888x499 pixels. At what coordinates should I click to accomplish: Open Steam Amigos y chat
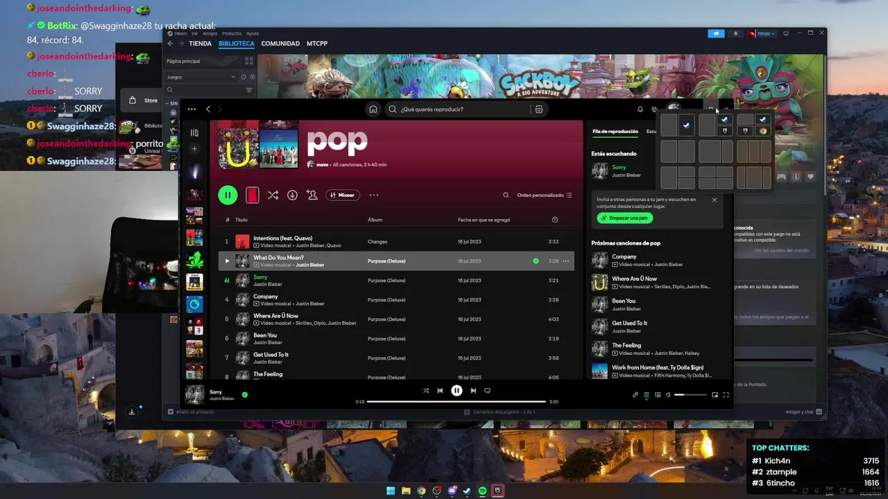[x=803, y=412]
